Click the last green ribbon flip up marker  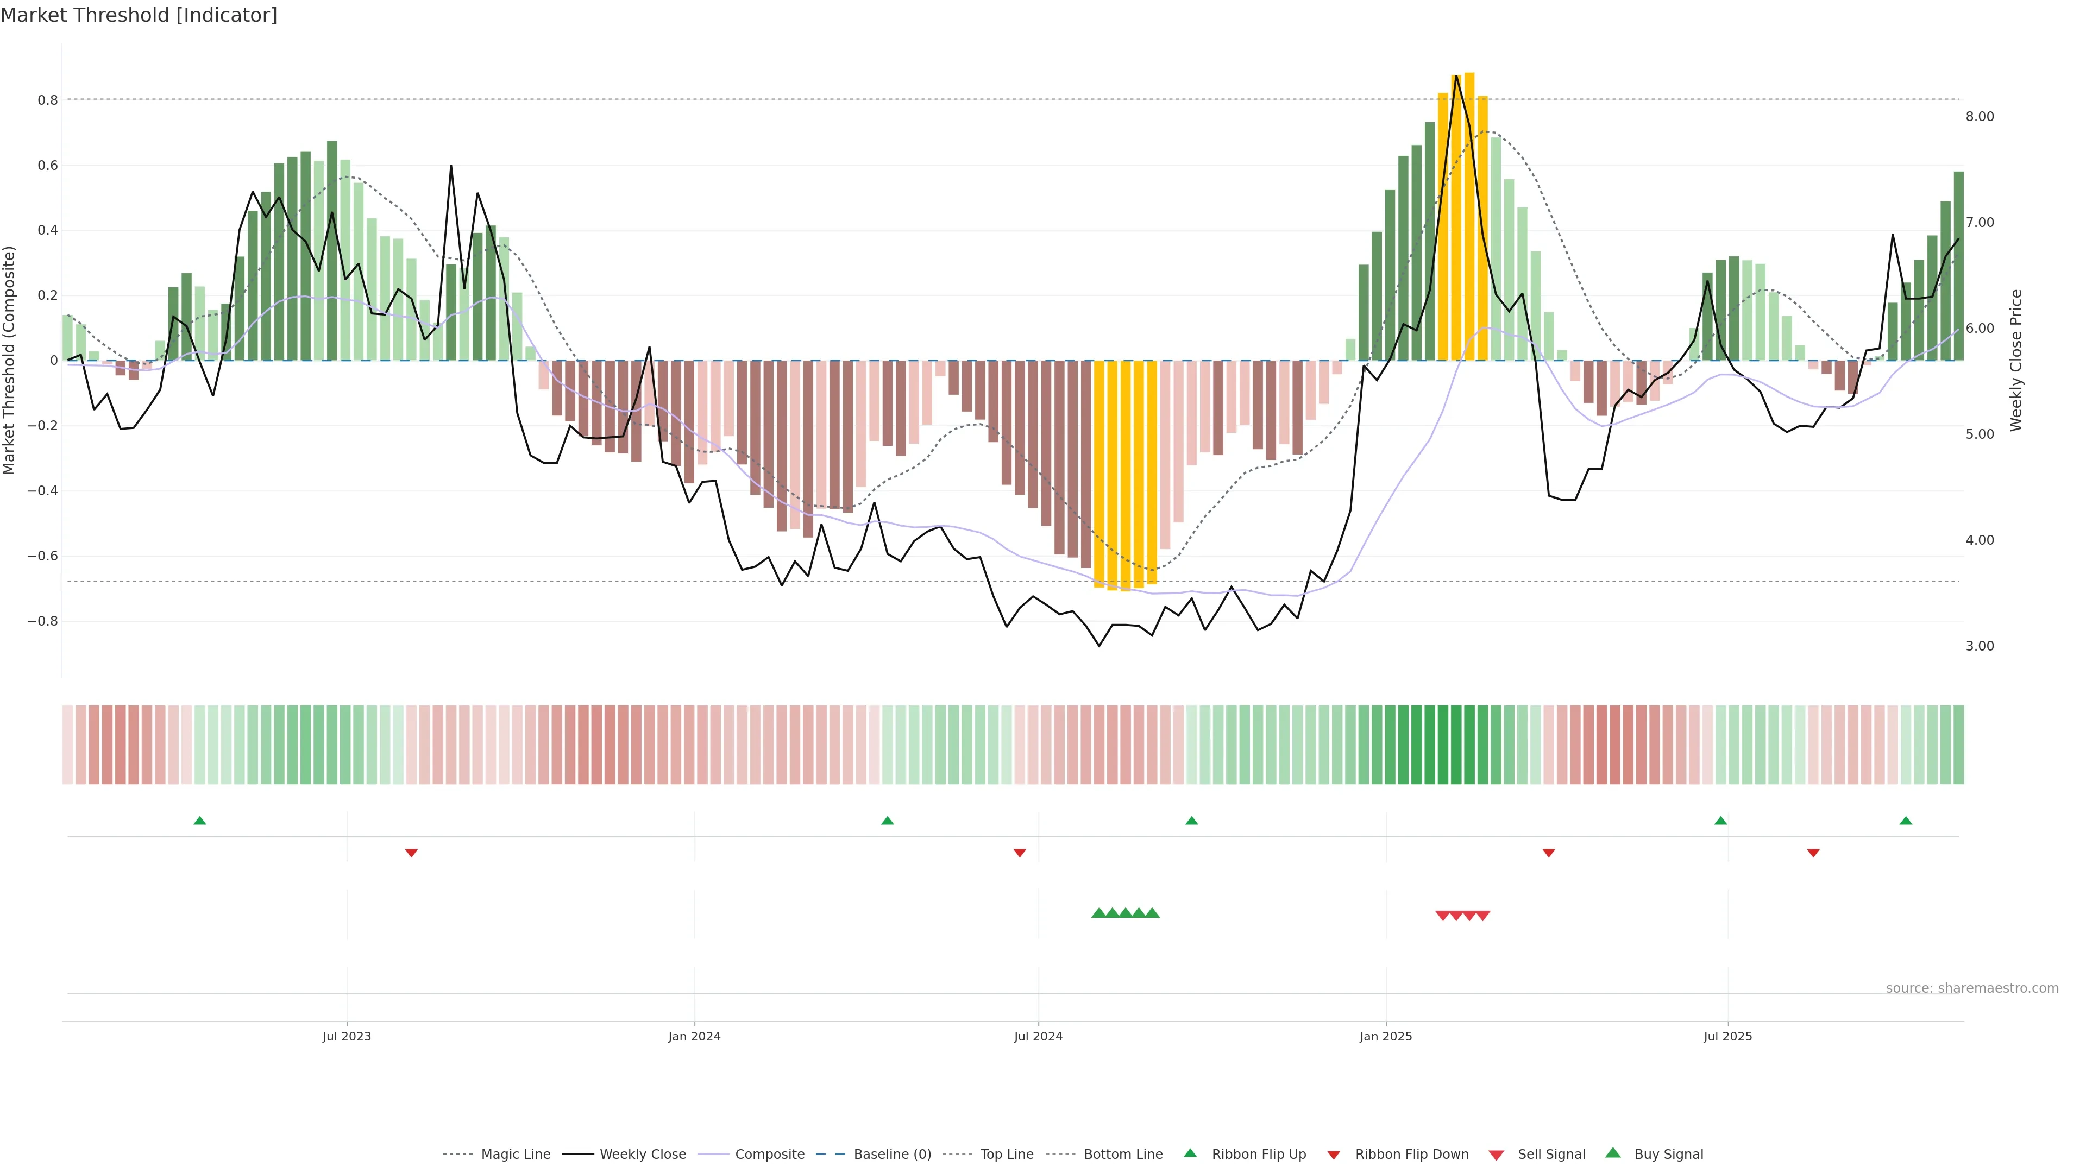pyautogui.click(x=1906, y=821)
